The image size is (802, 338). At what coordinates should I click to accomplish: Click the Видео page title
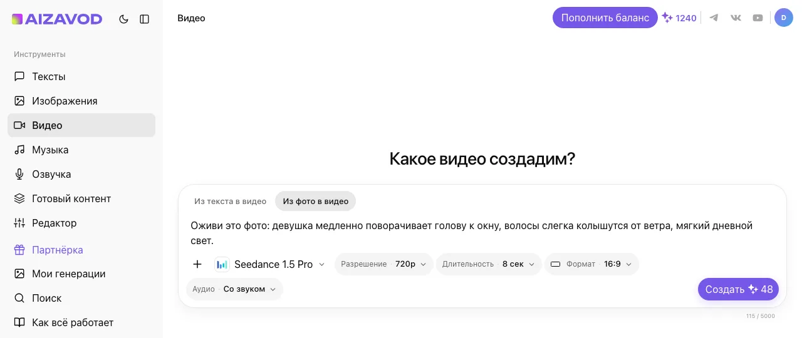pyautogui.click(x=191, y=18)
